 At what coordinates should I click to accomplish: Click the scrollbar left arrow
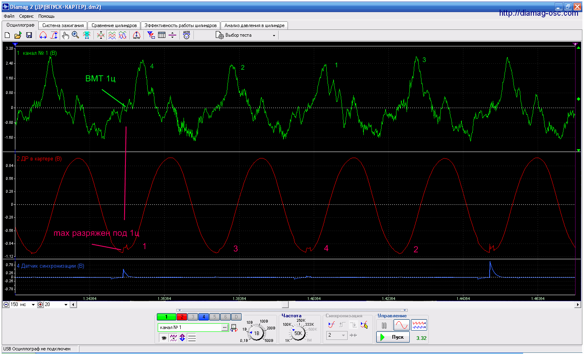(73, 304)
